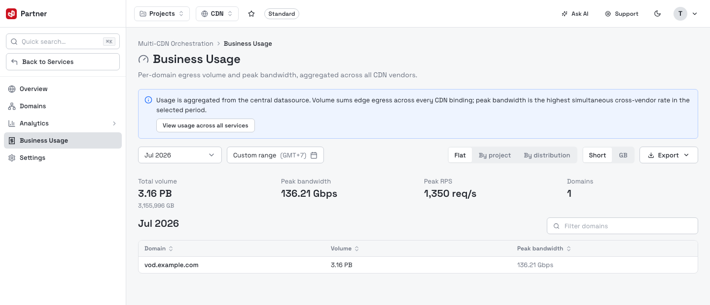Open Support from the header

[622, 14]
